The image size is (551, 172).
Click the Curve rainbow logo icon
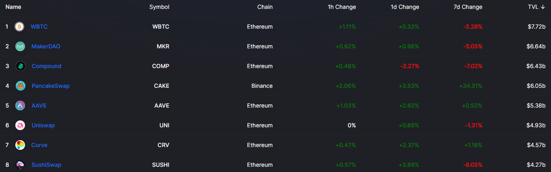click(x=20, y=145)
